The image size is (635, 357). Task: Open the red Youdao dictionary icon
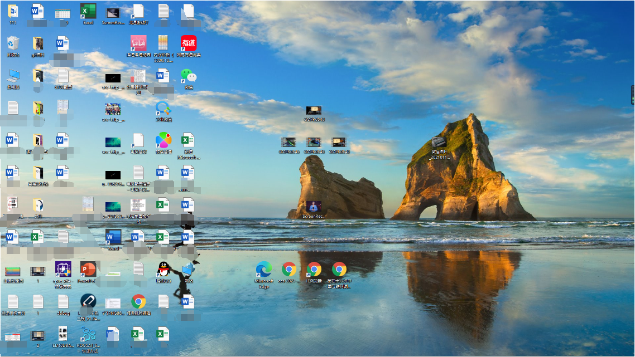(x=189, y=44)
